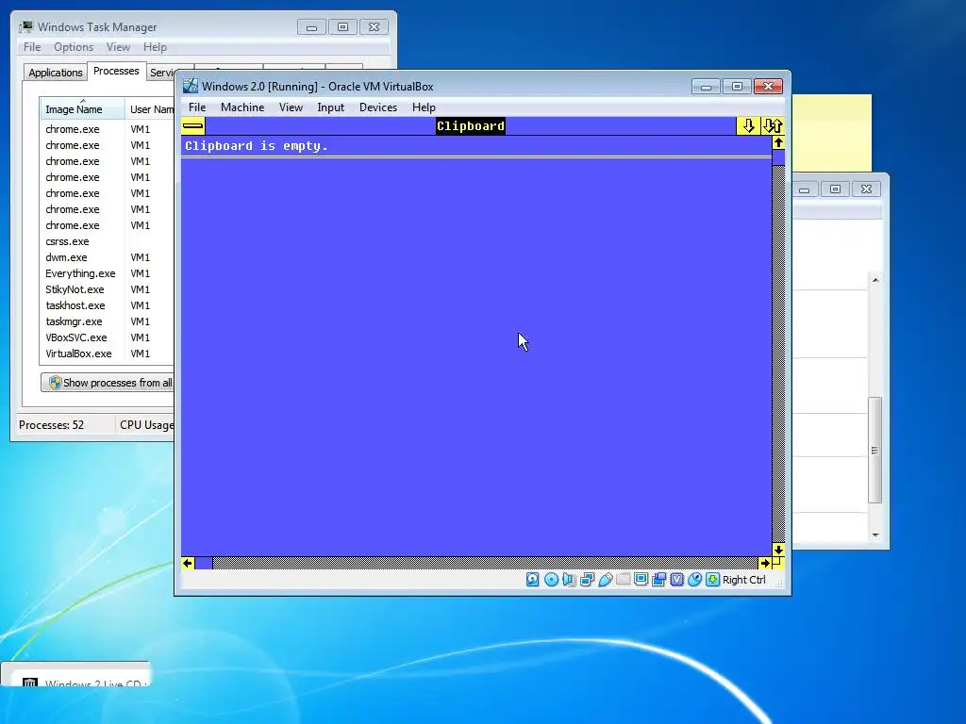Click the virtualization features V chip icon
This screenshot has width=966, height=724.
677,580
